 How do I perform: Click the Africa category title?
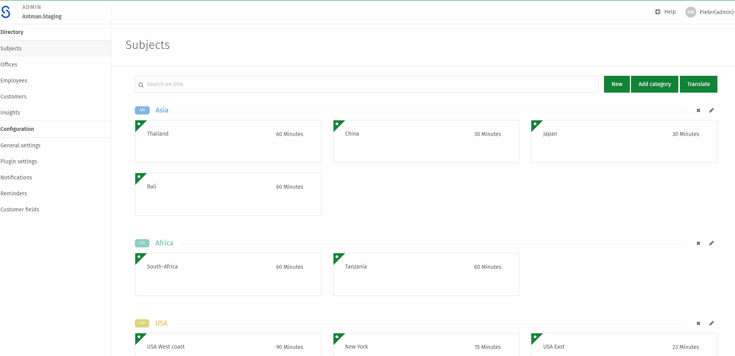tap(164, 243)
